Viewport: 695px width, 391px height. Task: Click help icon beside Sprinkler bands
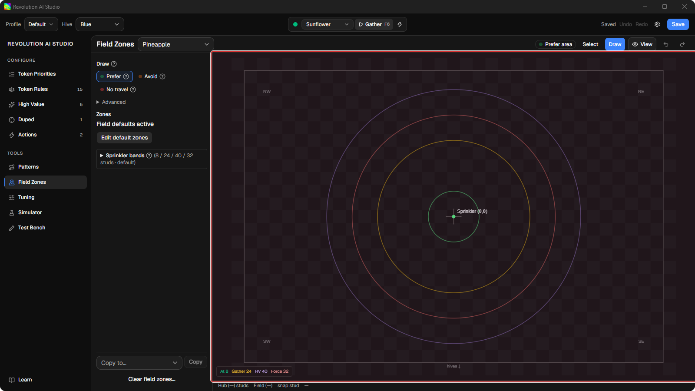[x=149, y=156]
